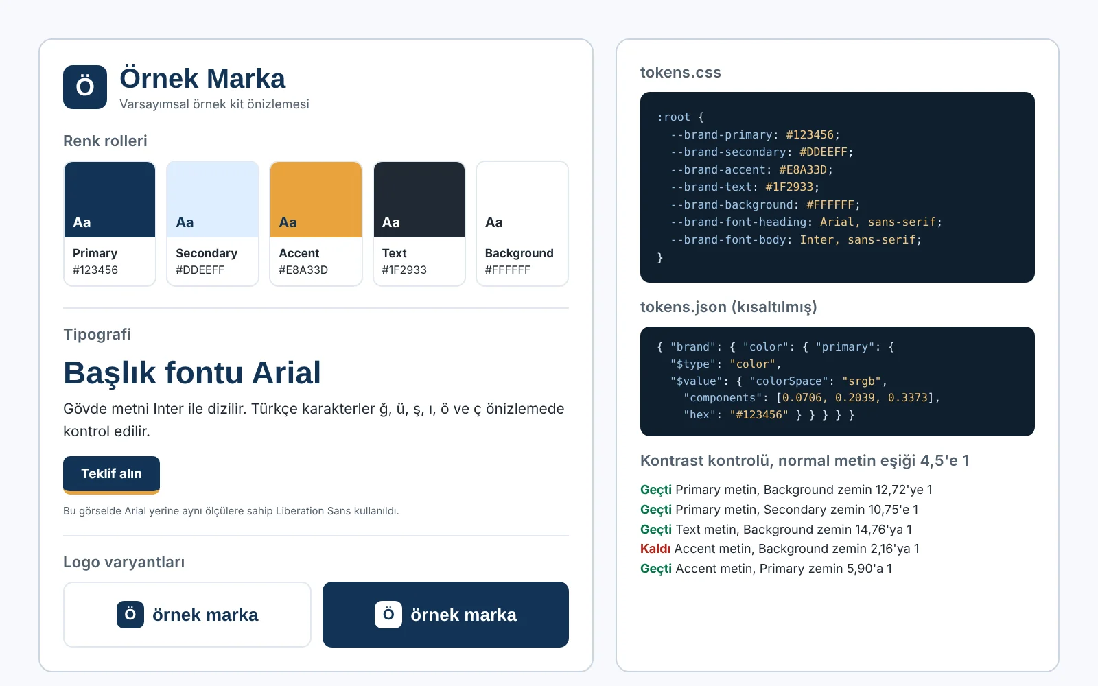The image size is (1098, 686).
Task: Click the --brand-primary line in tokens.css
Action: point(755,135)
